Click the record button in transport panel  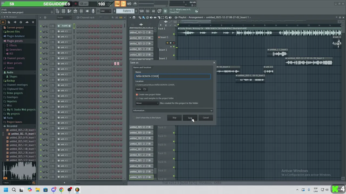(x=76, y=4)
